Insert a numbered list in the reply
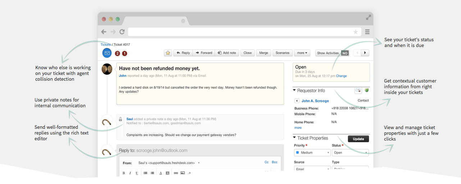The image size is (461, 184). (x=152, y=173)
